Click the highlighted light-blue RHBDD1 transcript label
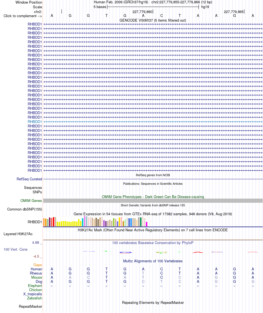Viewport: 263px width, 313px height. (x=35, y=122)
